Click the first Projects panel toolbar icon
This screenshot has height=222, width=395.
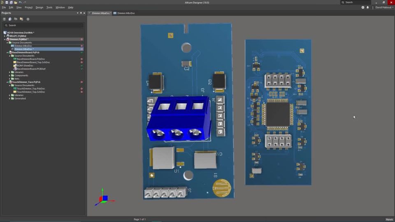click(x=4, y=19)
